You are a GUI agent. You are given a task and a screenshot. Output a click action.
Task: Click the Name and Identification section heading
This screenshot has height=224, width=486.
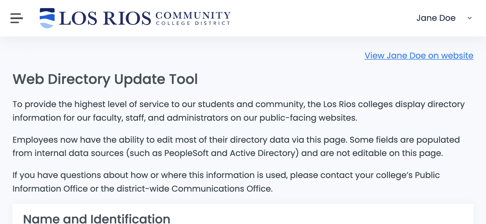[97, 219]
